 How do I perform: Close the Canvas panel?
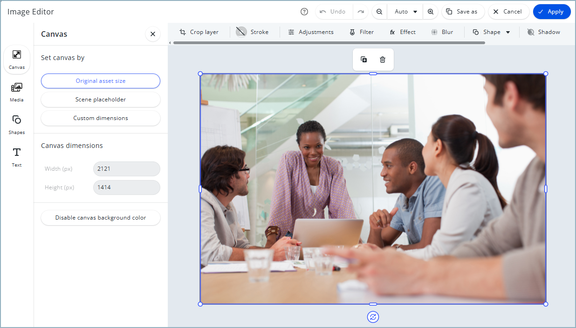pyautogui.click(x=152, y=34)
